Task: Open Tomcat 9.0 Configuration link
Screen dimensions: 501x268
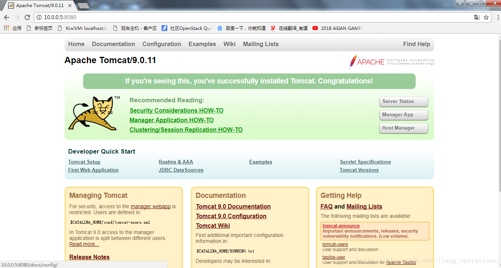Action: [231, 216]
